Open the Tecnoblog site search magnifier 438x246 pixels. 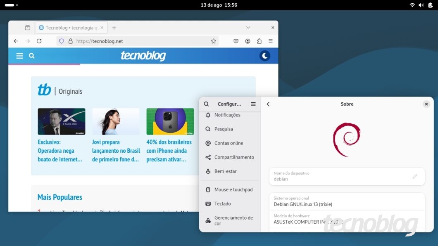pyautogui.click(x=32, y=56)
